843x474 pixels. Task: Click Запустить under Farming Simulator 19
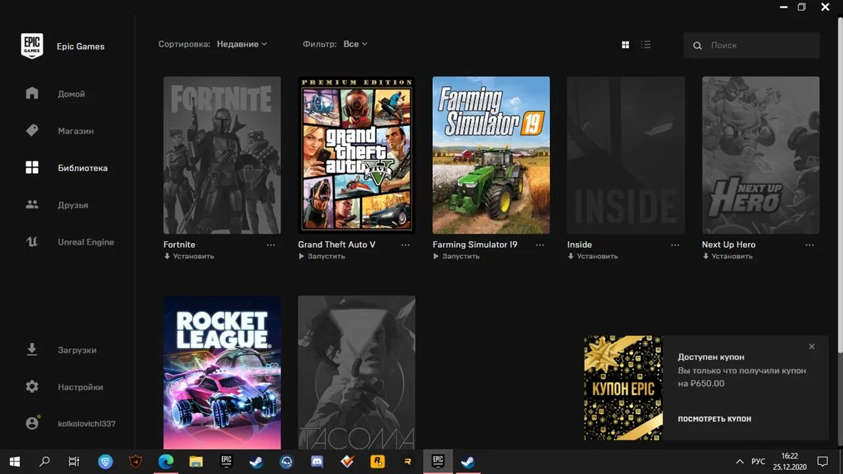(456, 256)
